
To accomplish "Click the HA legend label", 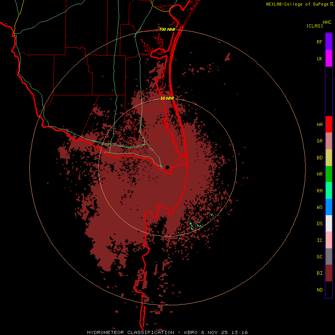I will coord(319,124).
